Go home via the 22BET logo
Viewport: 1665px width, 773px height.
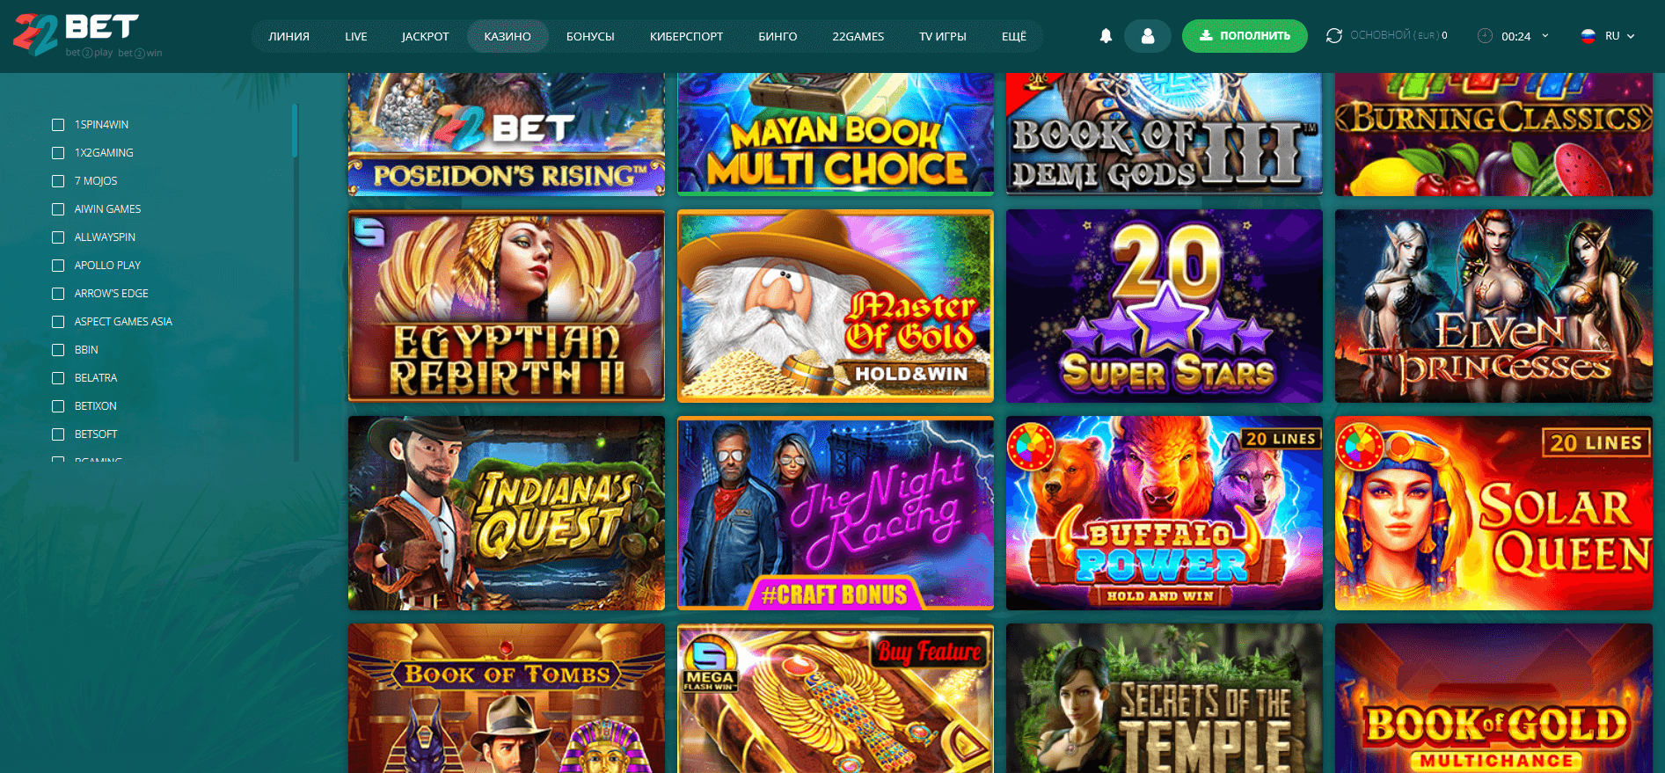pos(77,35)
